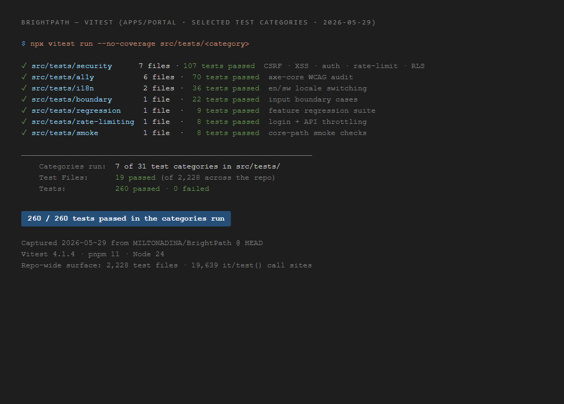Select the src/tests/i18n path
564x404 pixels.
pyautogui.click(x=63, y=88)
